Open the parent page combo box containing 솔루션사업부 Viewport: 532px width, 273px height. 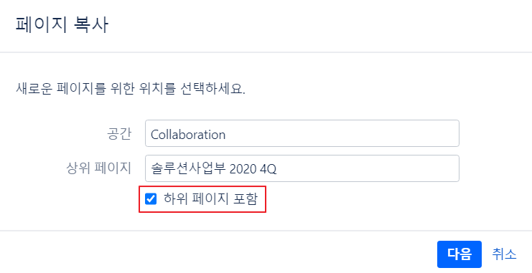pos(302,168)
